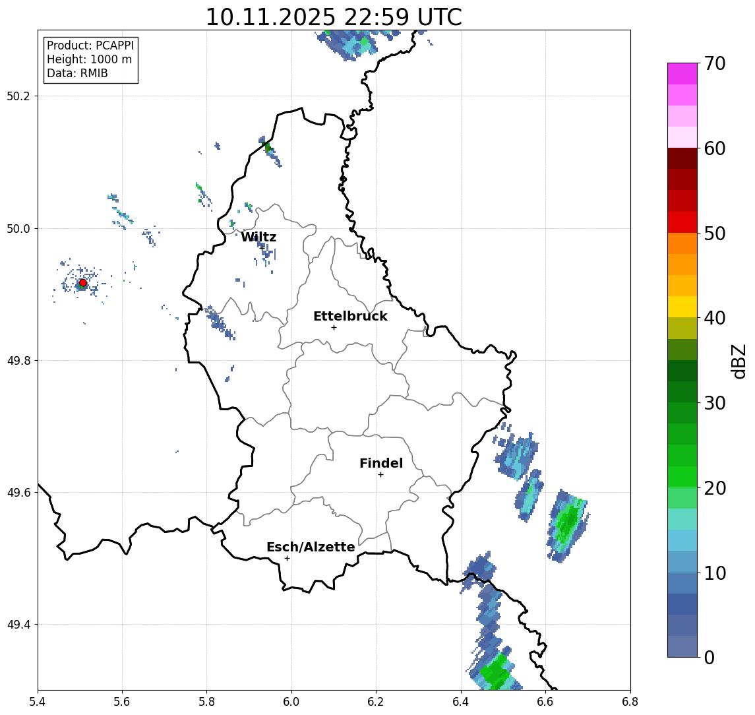
Task: Click the dark maroon colorbar segment just below 60
Action: 682,158
